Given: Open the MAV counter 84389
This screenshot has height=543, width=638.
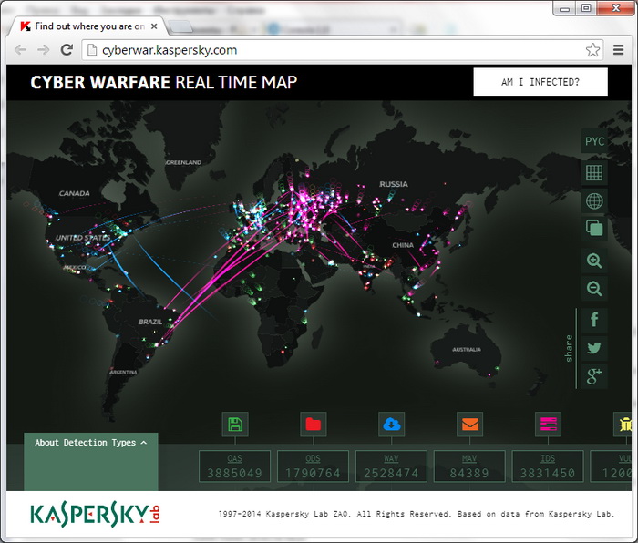Looking at the screenshot, I should (469, 466).
